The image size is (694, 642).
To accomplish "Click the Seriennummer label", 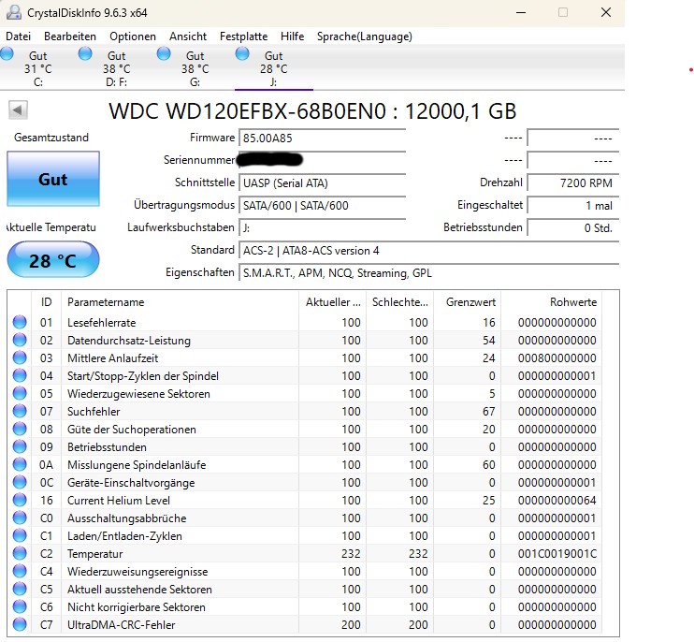I will [x=199, y=160].
